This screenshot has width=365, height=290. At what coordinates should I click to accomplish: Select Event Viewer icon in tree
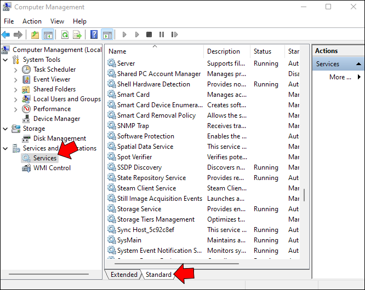(26, 79)
